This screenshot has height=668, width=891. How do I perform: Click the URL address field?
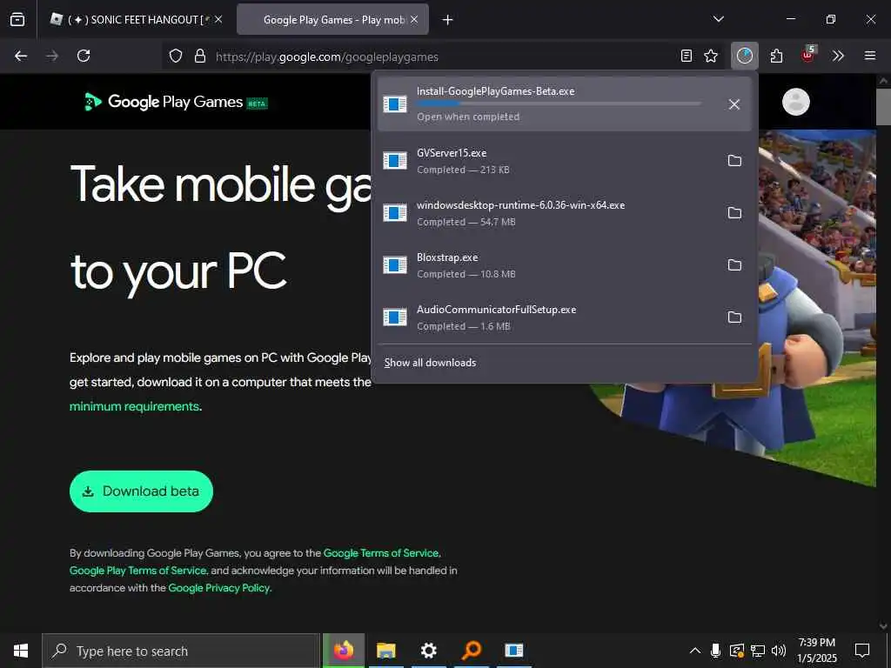click(x=443, y=57)
